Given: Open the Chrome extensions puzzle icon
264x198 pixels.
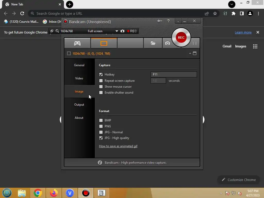Looking at the screenshot, I should pos(234,13).
